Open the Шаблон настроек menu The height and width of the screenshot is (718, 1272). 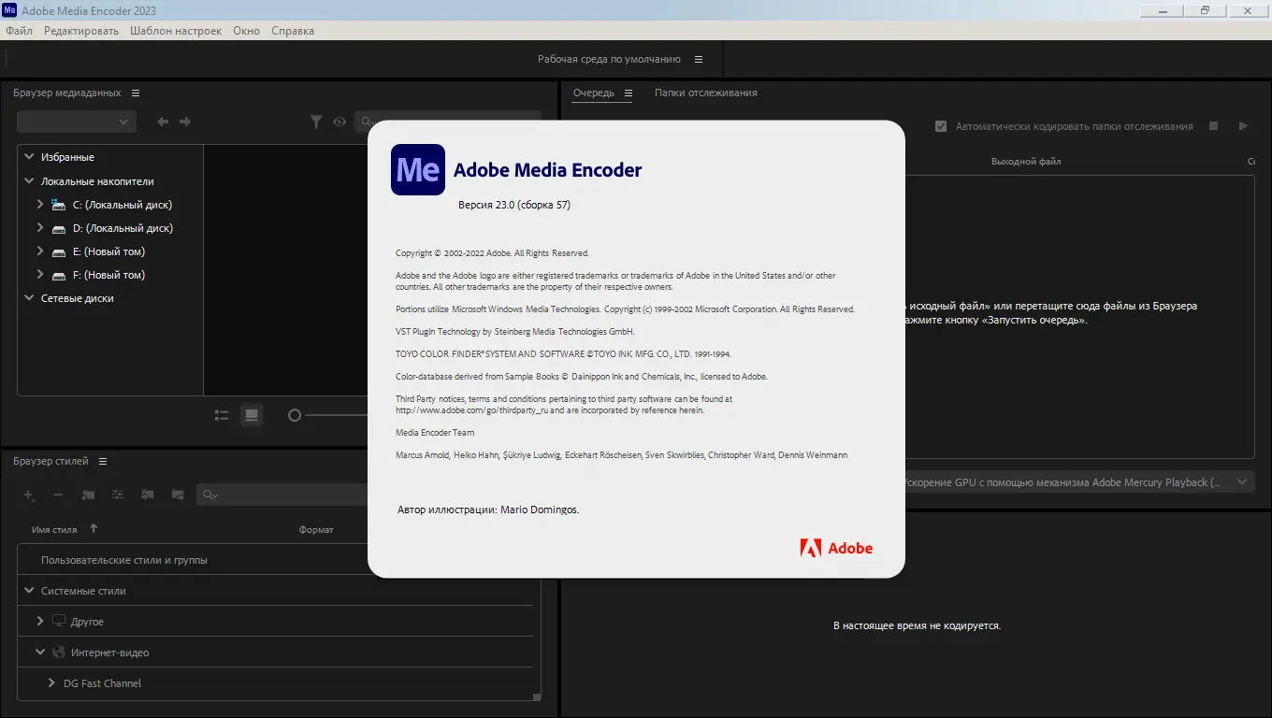176,31
